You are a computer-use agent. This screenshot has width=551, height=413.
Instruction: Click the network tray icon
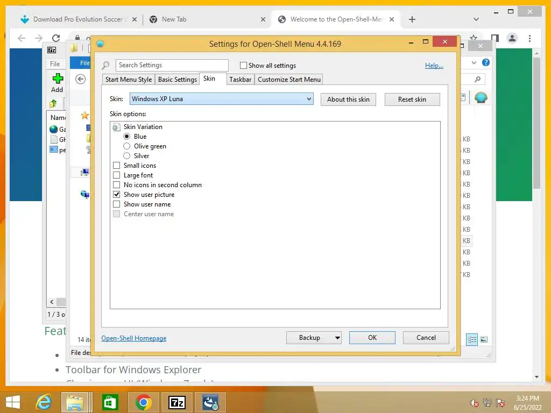[488, 403]
